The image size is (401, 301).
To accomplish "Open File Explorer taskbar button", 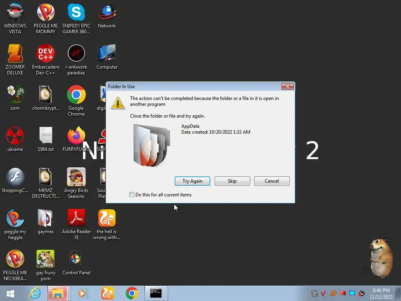I will [x=58, y=293].
